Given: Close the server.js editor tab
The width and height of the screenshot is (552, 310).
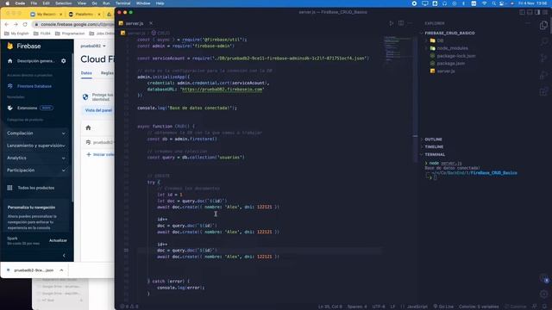Looking at the screenshot, I should coord(151,23).
